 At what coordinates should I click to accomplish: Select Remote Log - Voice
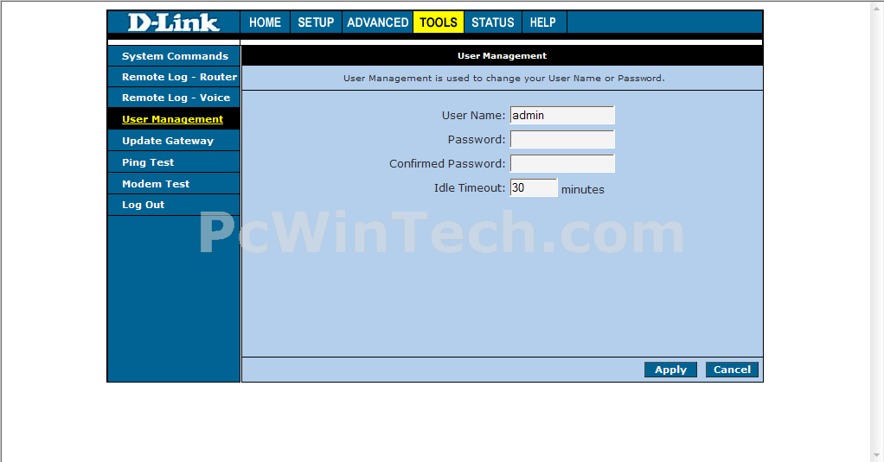(x=176, y=98)
